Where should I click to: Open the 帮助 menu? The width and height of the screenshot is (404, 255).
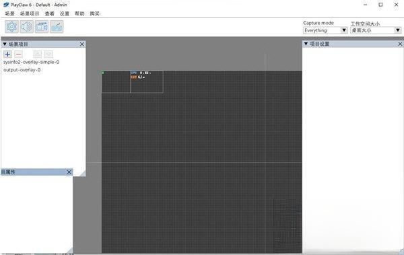pos(79,13)
